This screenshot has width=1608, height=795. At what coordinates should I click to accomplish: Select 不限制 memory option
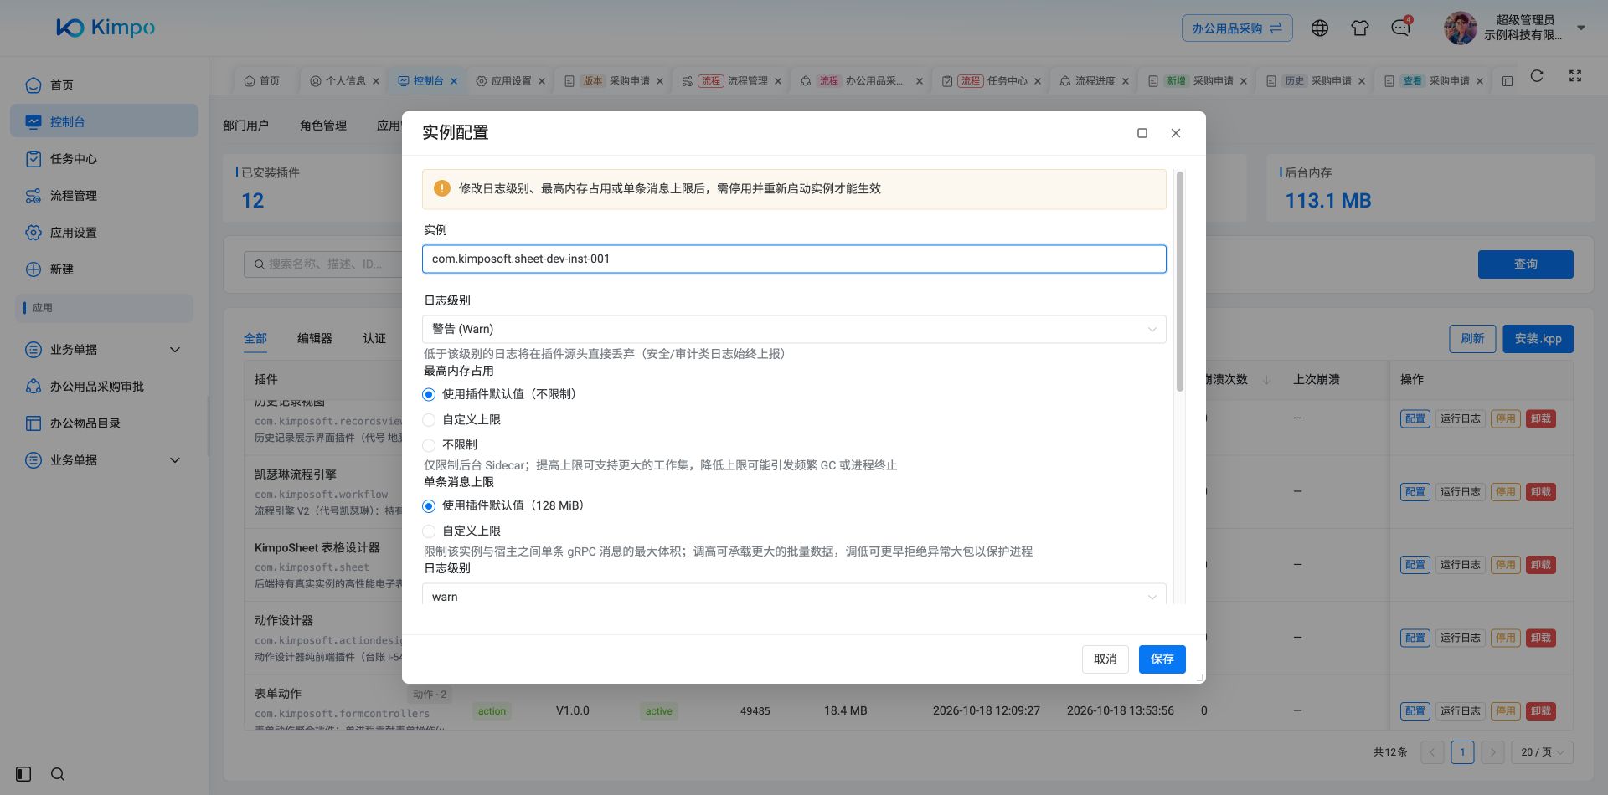pyautogui.click(x=429, y=445)
